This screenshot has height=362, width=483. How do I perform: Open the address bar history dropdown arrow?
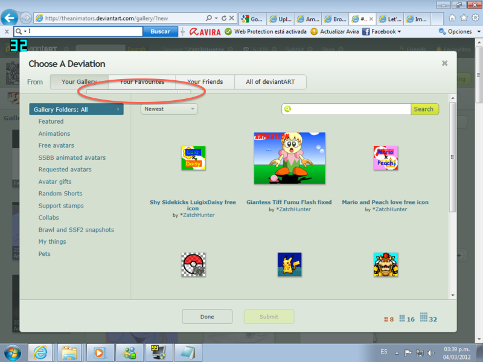(216, 18)
